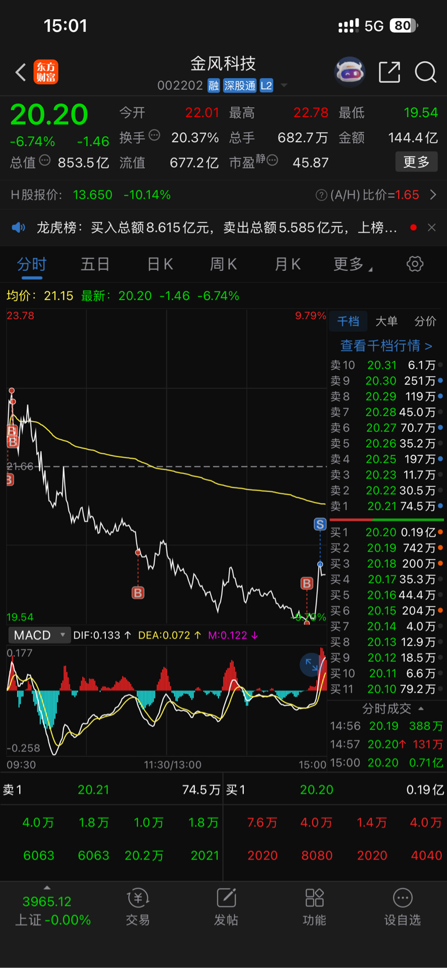Select 买11 order row at 20.10
This screenshot has width=447, height=968.
[x=386, y=689]
